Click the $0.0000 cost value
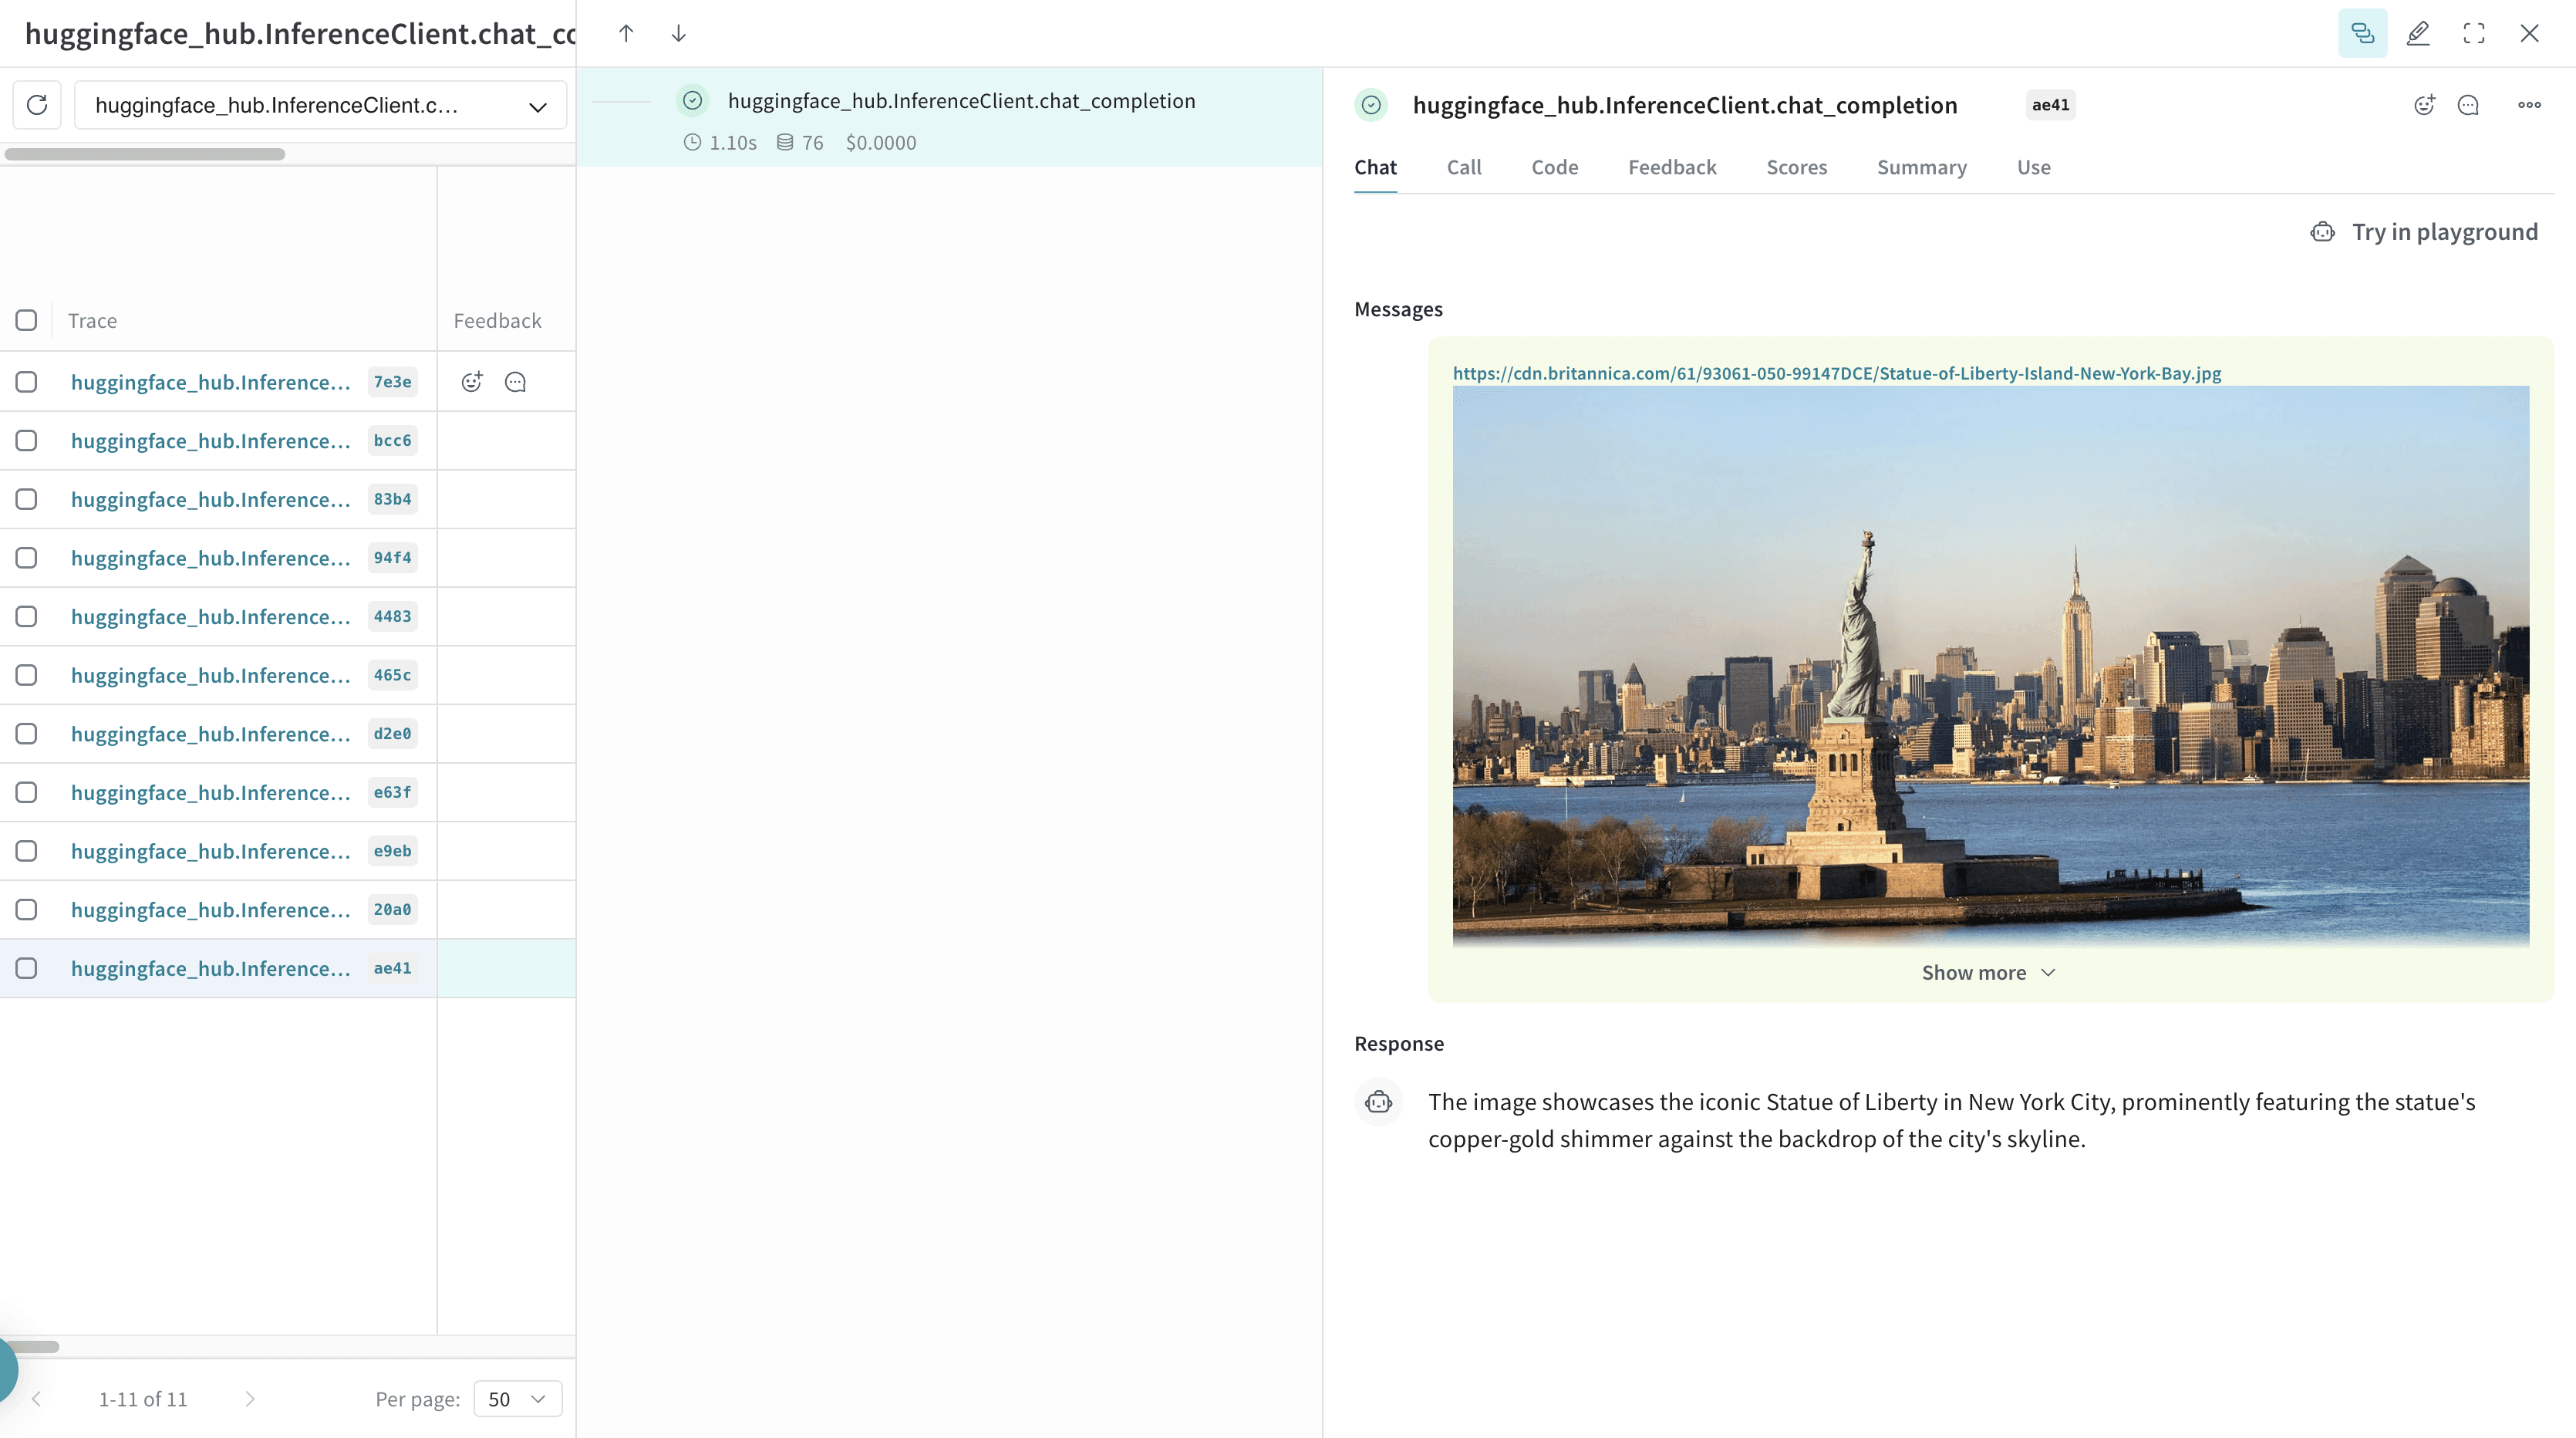Viewport: 2576px width, 1438px height. pyautogui.click(x=881, y=143)
